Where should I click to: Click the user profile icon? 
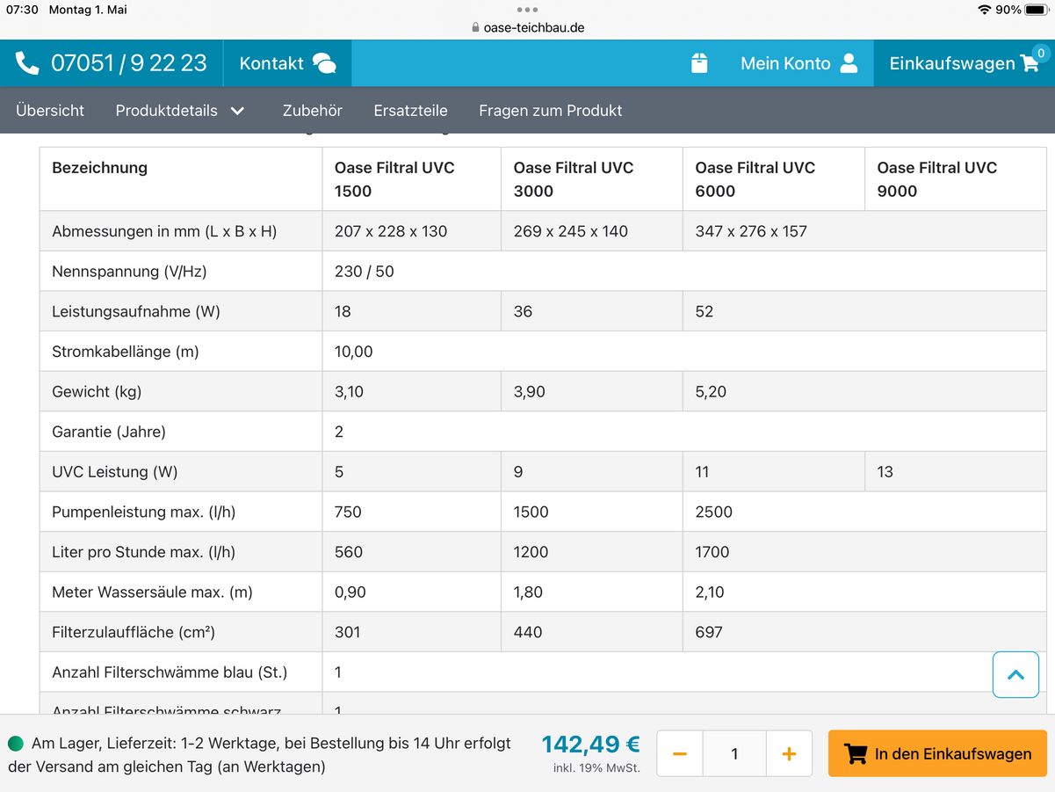849,63
